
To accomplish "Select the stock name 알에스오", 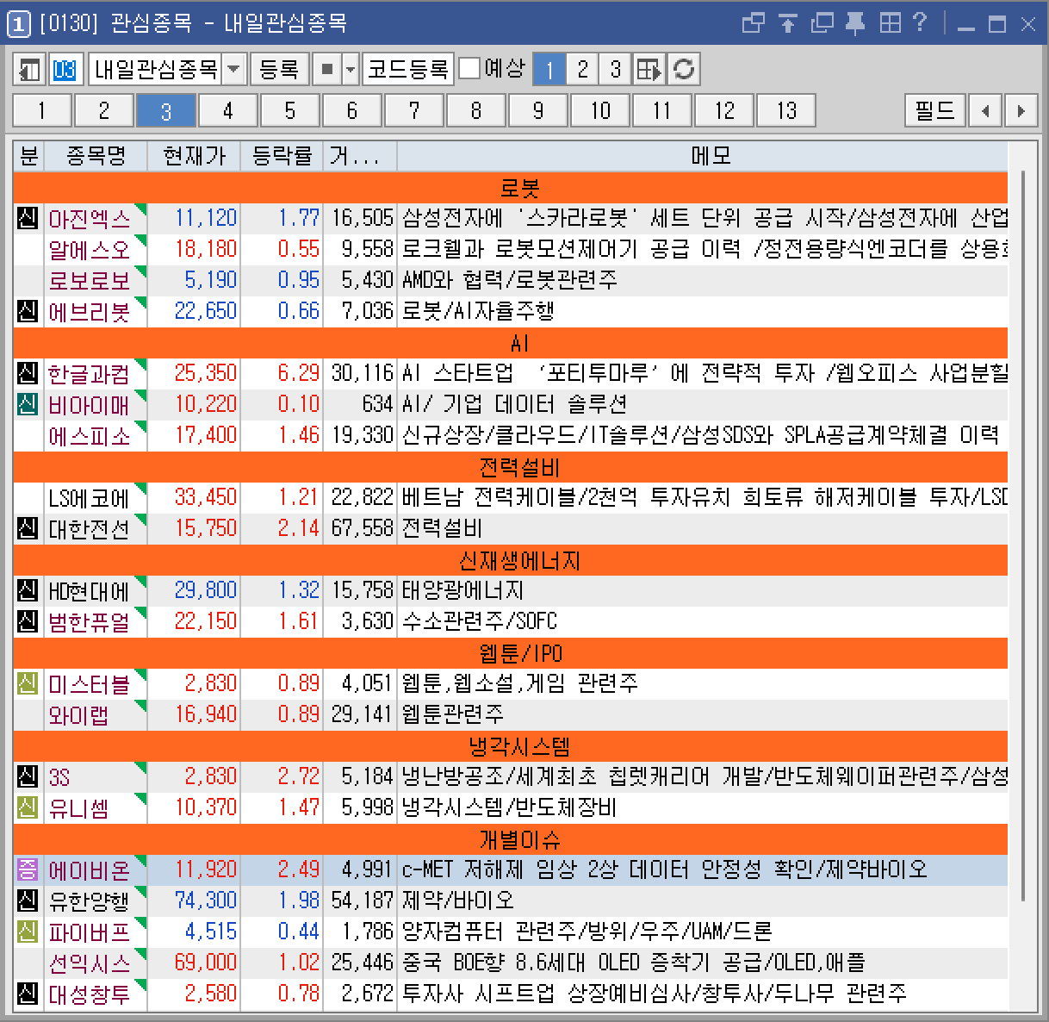I will pyautogui.click(x=90, y=249).
